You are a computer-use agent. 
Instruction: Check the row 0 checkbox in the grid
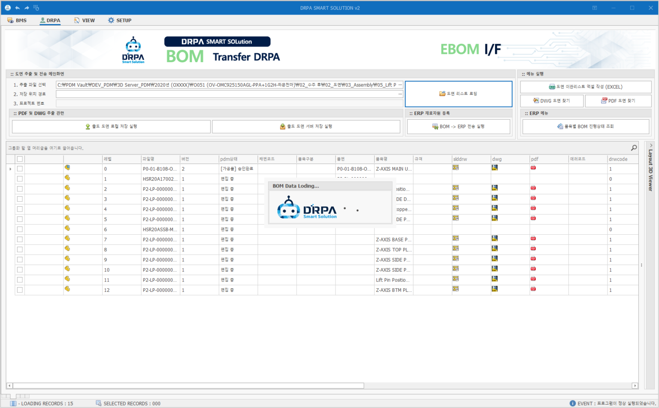click(20, 168)
